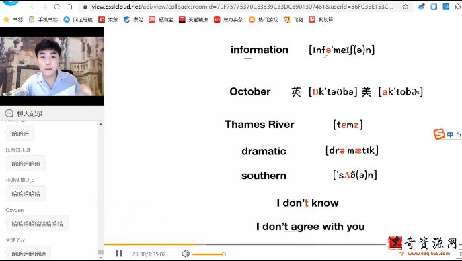Click the teacher webcam video thumbnail
This screenshot has height=261, width=462.
pyautogui.click(x=52, y=66)
